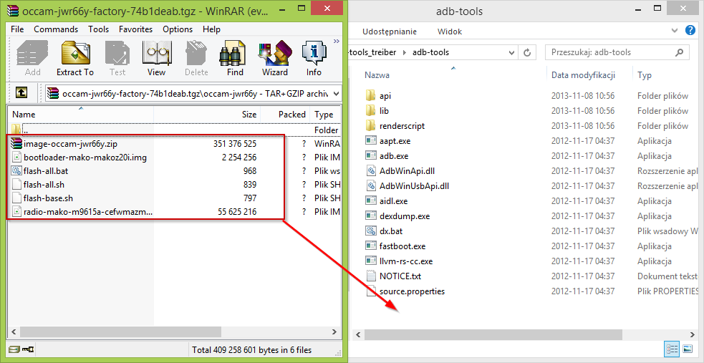This screenshot has width=704, height=363.
Task: Switch Explorer to large icons view
Action: pyautogui.click(x=688, y=349)
